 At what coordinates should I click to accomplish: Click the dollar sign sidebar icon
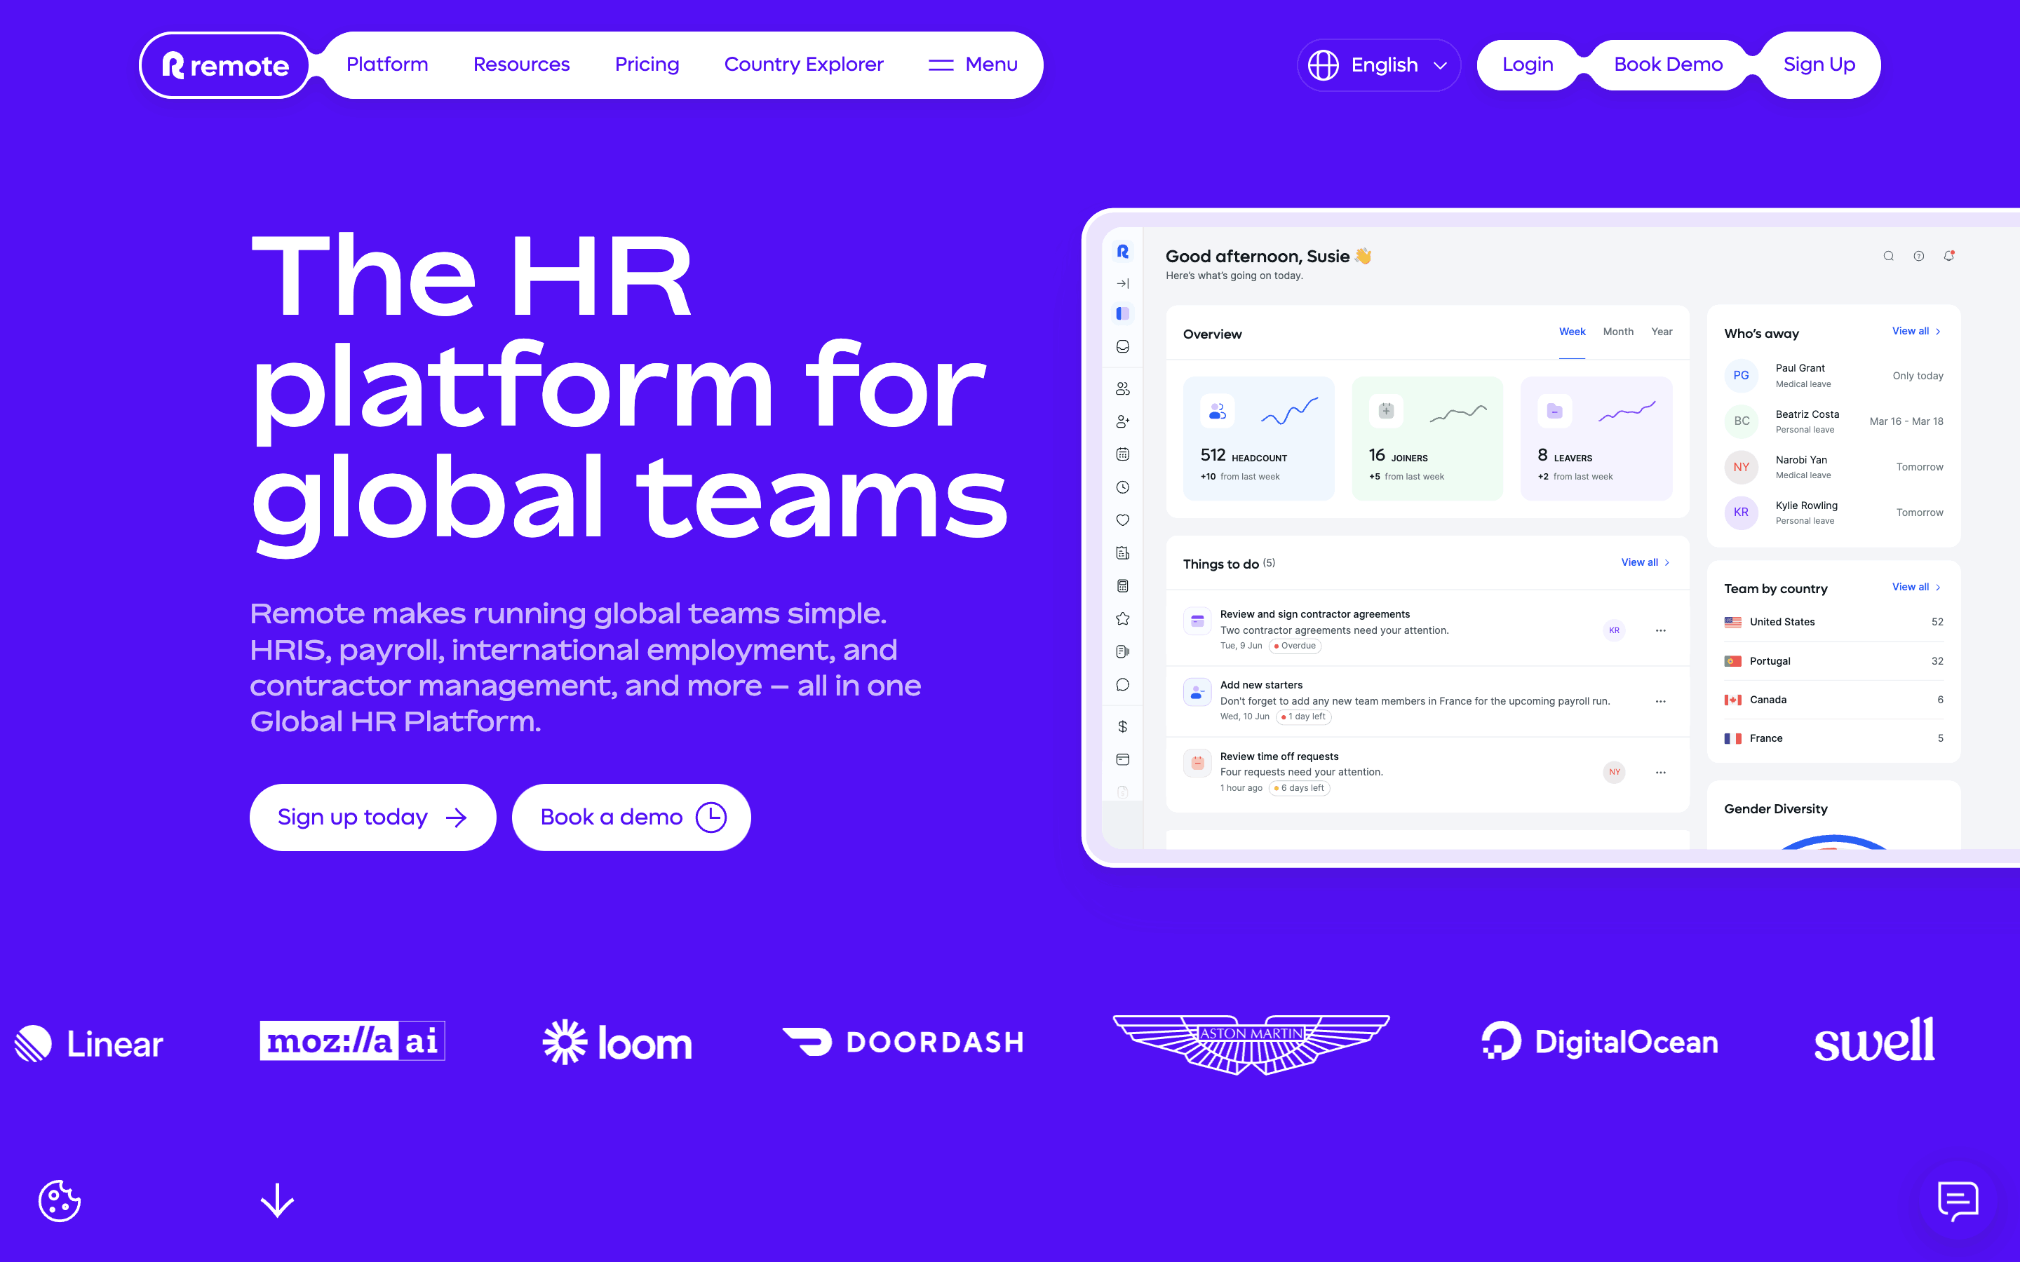point(1123,726)
